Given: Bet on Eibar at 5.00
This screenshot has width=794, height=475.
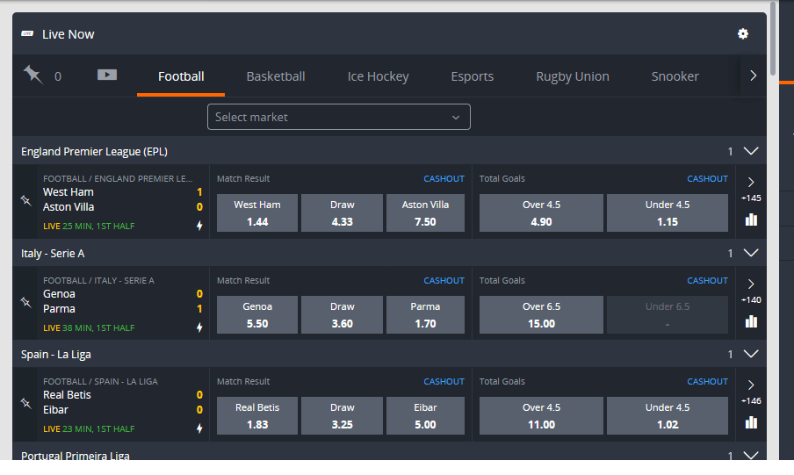Looking at the screenshot, I should click(x=425, y=415).
